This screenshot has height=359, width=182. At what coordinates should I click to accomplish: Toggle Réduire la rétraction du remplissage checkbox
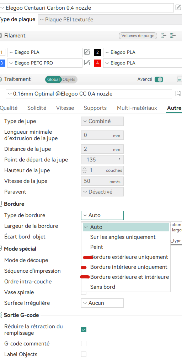pos(84,330)
